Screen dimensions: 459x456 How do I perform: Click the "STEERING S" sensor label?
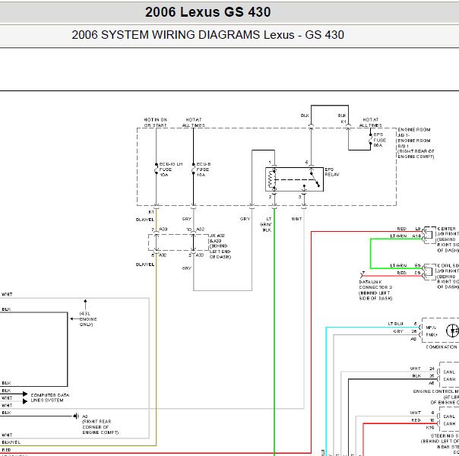click(445, 435)
